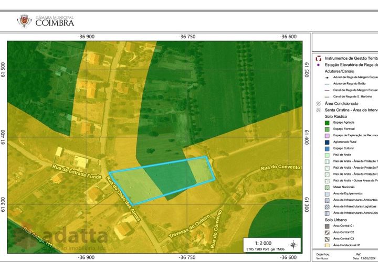Select the Aglomerado Rural navy blue swatch

(327, 142)
